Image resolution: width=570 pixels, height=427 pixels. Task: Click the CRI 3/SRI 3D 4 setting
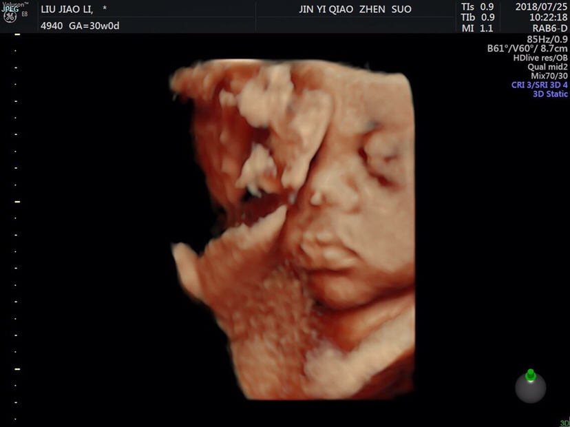click(x=539, y=85)
